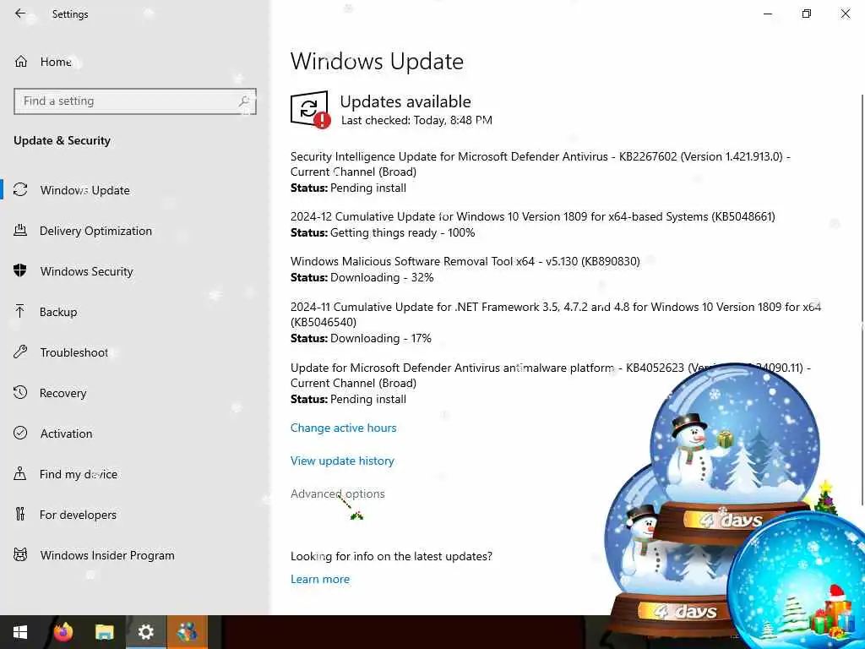Screen dimensions: 865x649
Task: Click the Update & Security heading
Action: 62,140
